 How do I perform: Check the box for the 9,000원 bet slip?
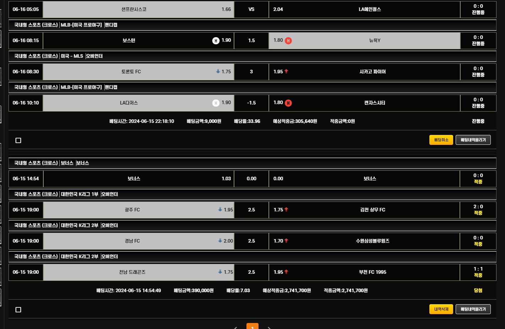pos(18,141)
